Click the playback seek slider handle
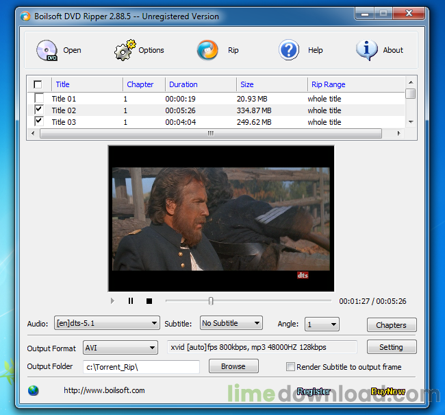Viewport: 445px width, 415px height. pos(211,300)
